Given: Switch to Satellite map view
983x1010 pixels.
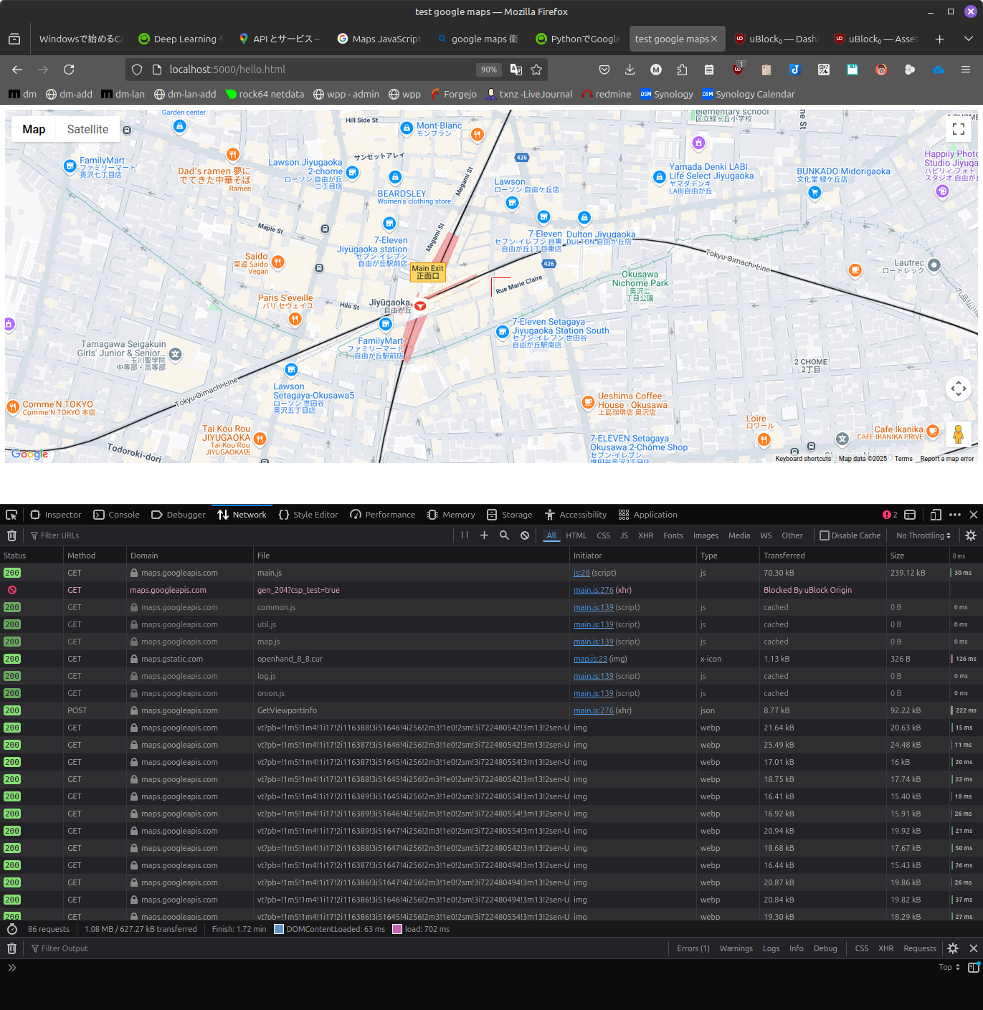Looking at the screenshot, I should [x=87, y=129].
